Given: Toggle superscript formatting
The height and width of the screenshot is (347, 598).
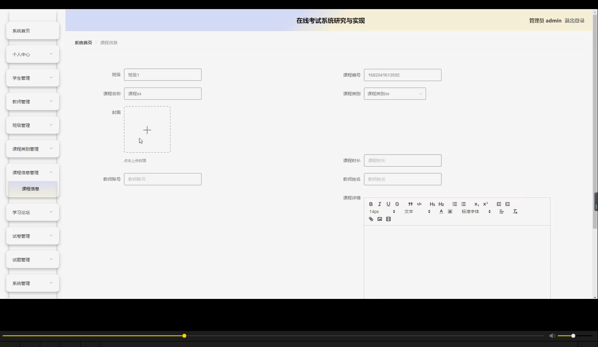Looking at the screenshot, I should click(485, 204).
